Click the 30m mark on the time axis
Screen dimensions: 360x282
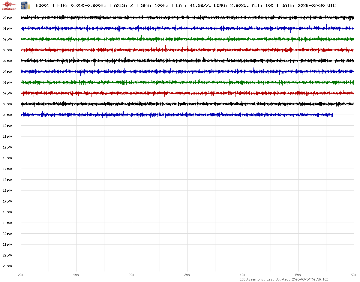pos(187,275)
